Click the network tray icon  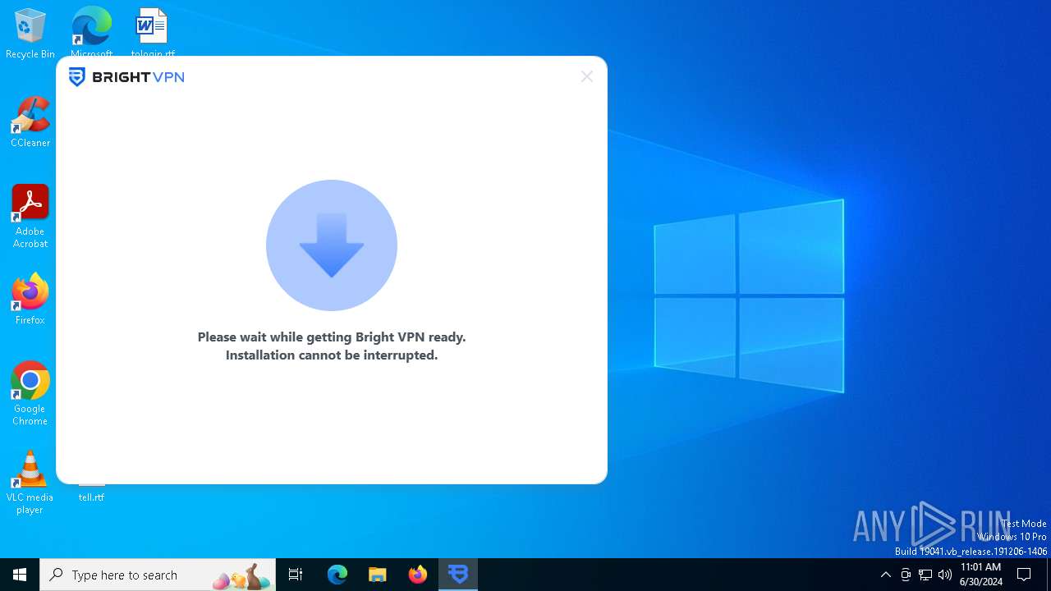925,575
